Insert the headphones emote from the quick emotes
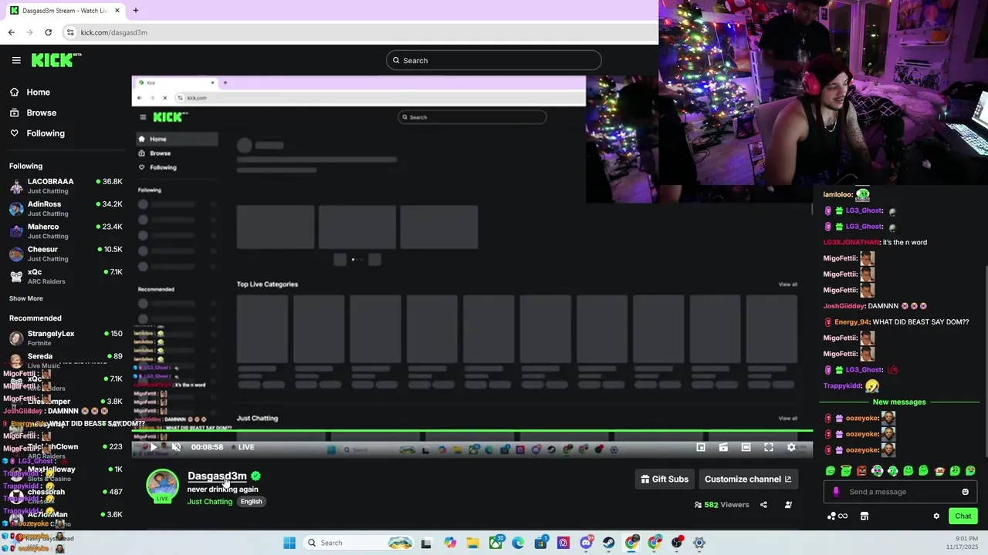The image size is (988, 555). point(878,471)
